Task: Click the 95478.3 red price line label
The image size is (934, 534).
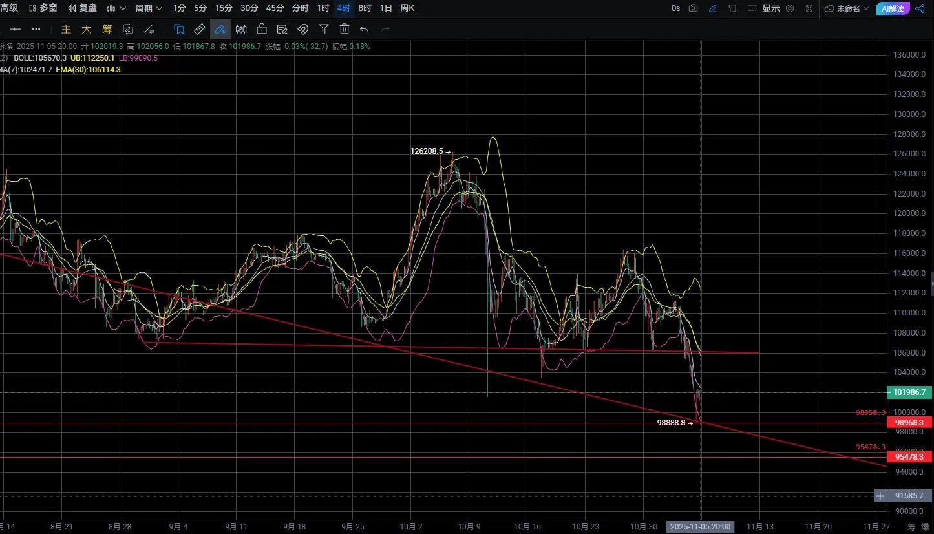Action: (909, 457)
